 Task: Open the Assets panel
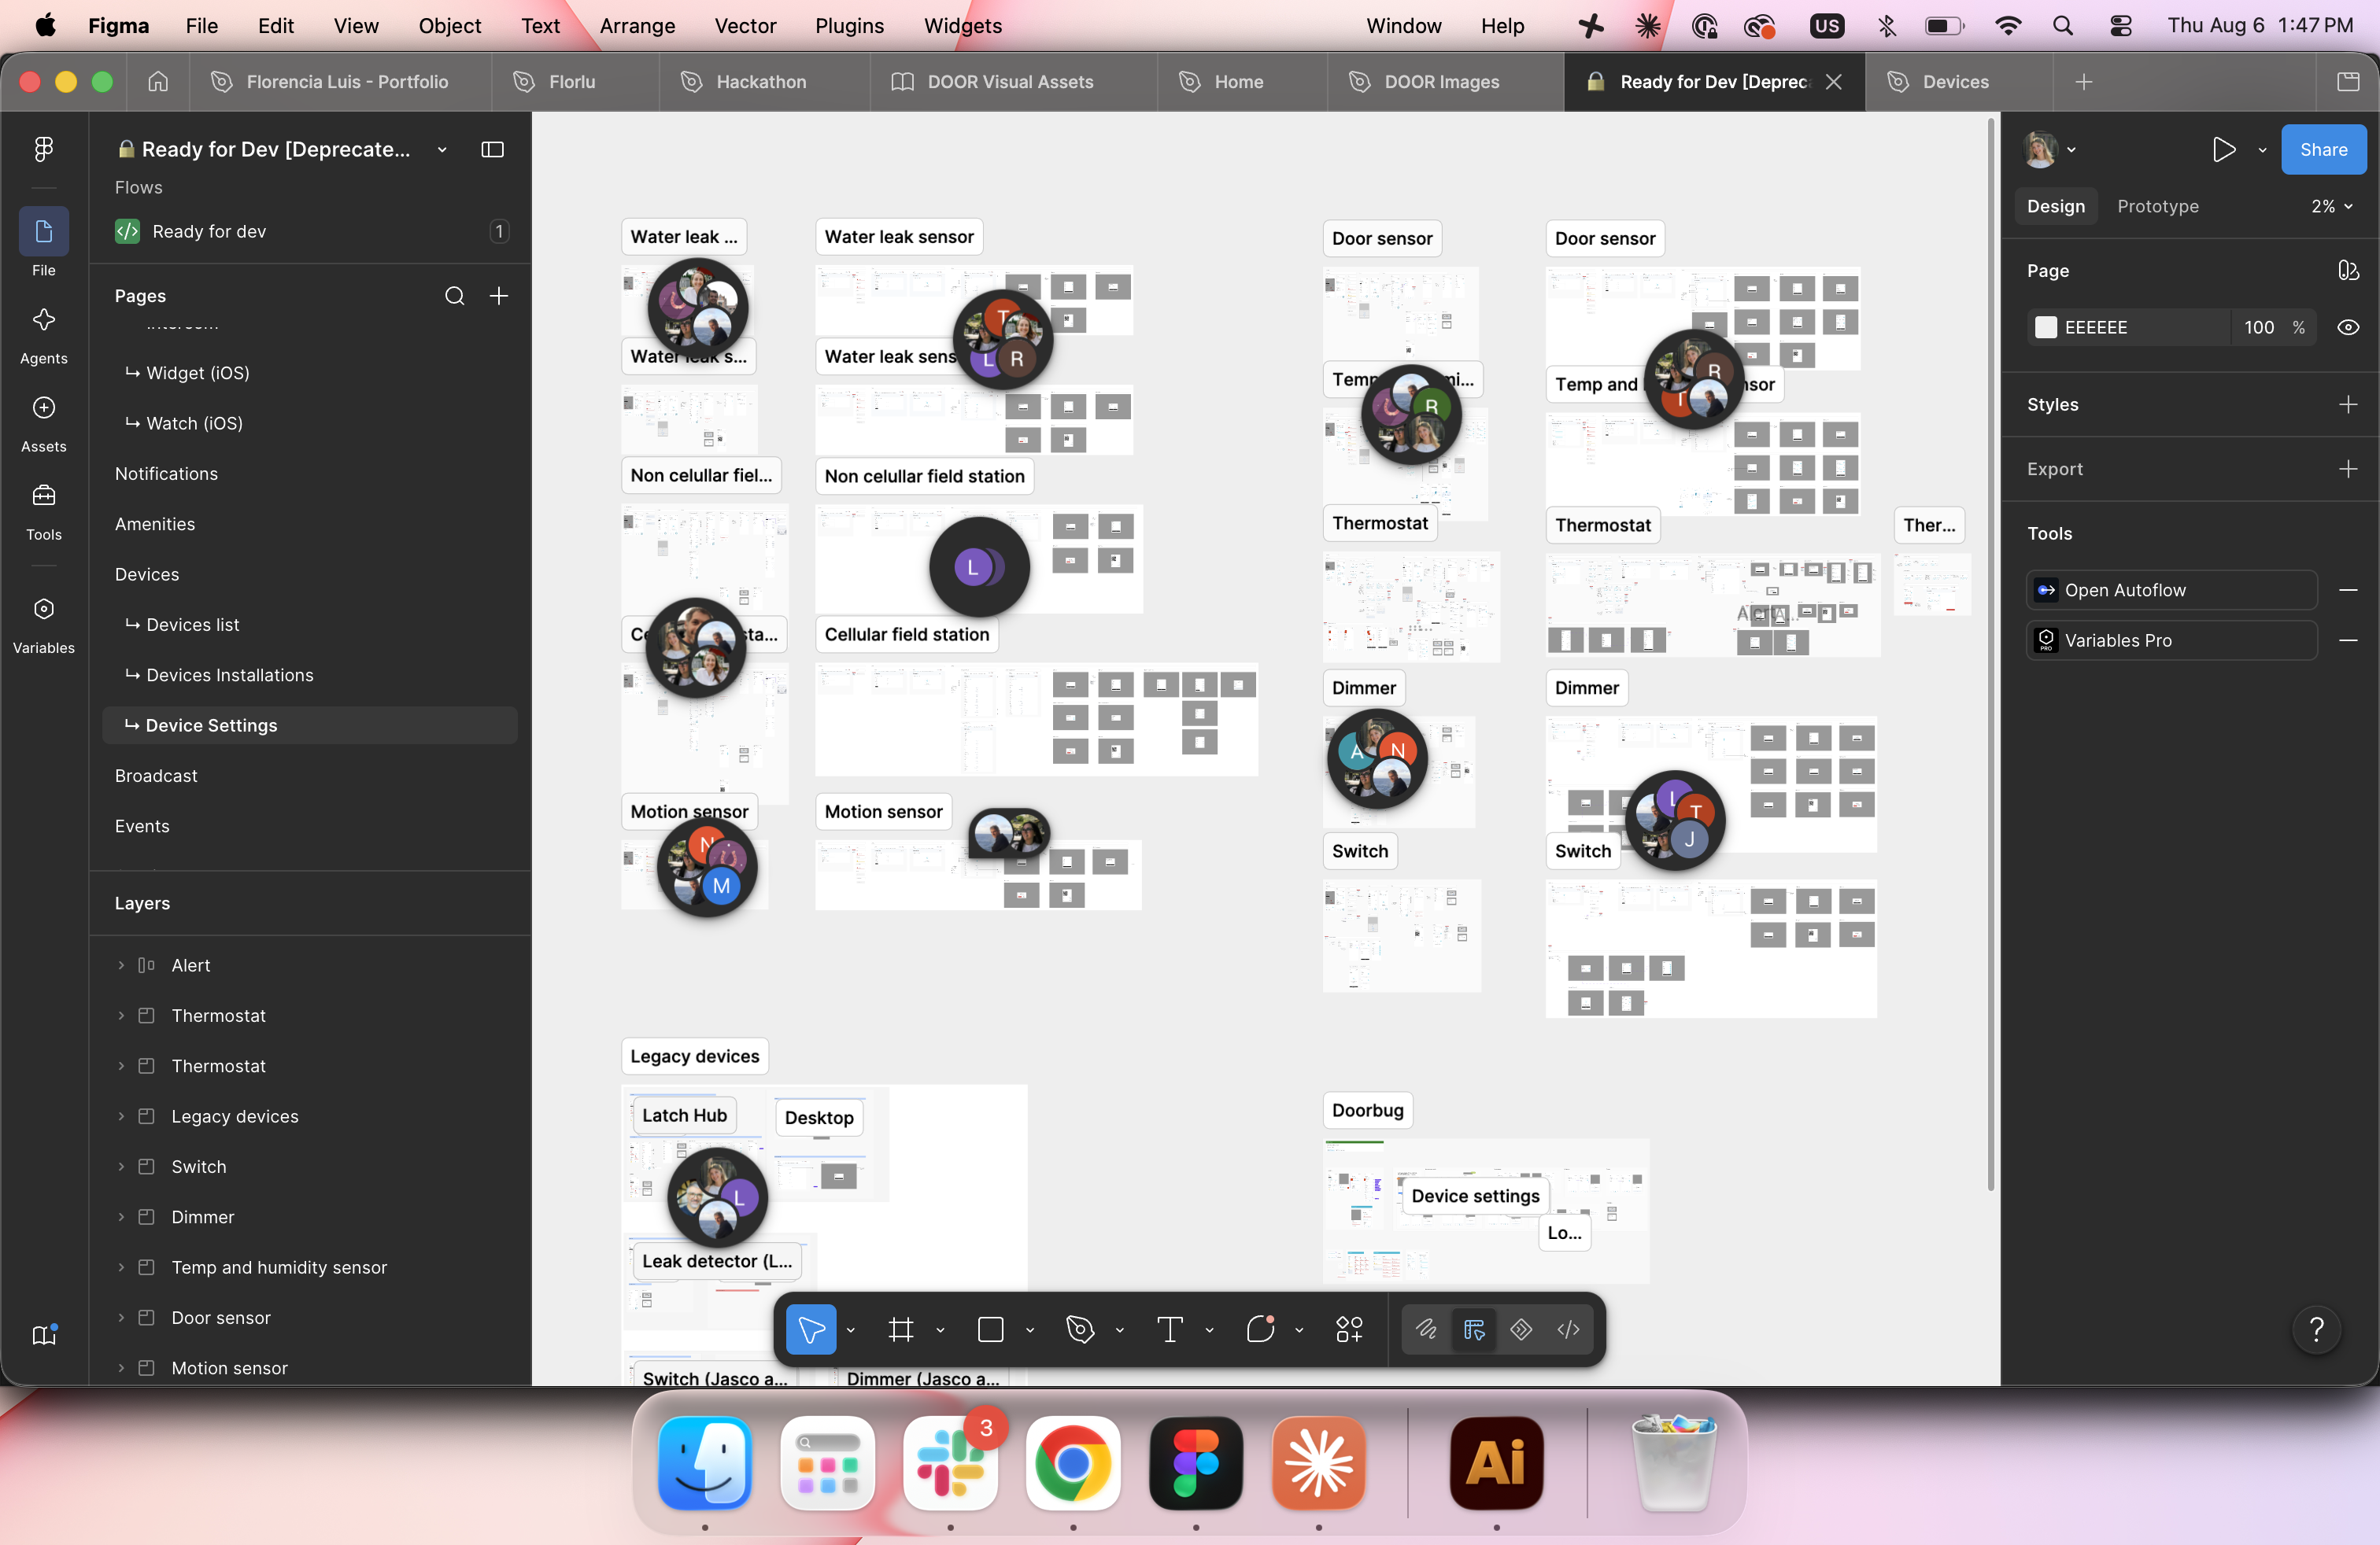44,422
